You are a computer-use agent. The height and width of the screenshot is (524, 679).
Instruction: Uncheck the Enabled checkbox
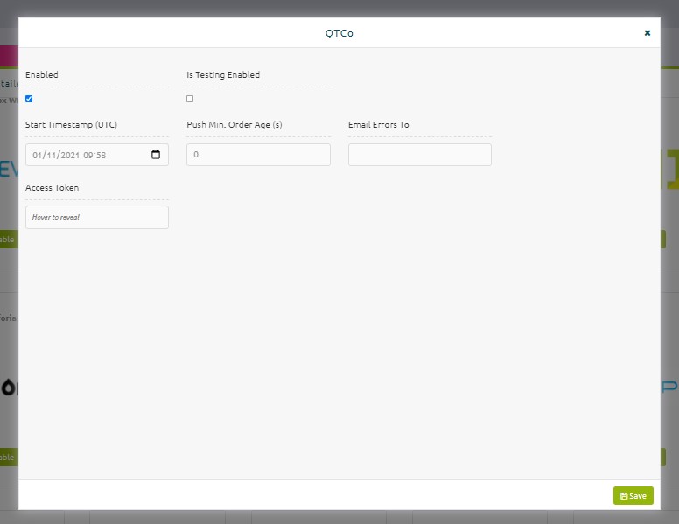pyautogui.click(x=29, y=99)
